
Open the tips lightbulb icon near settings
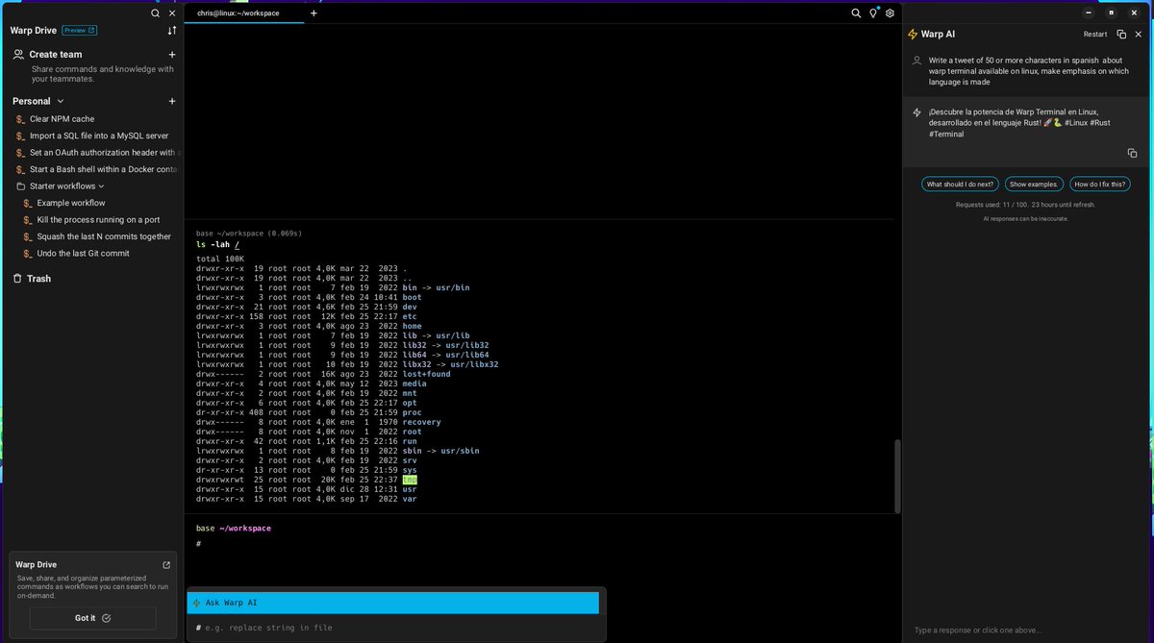(x=872, y=13)
